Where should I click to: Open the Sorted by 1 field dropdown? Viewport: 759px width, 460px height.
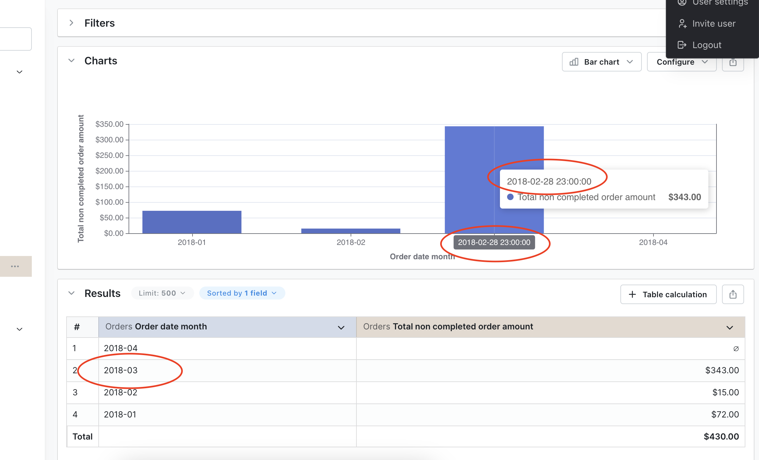click(242, 293)
